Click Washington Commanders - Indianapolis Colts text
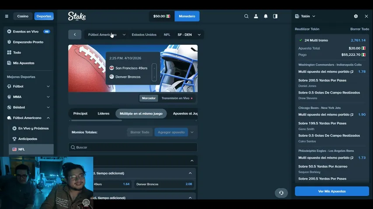The height and width of the screenshot is (209, 373). click(330, 65)
